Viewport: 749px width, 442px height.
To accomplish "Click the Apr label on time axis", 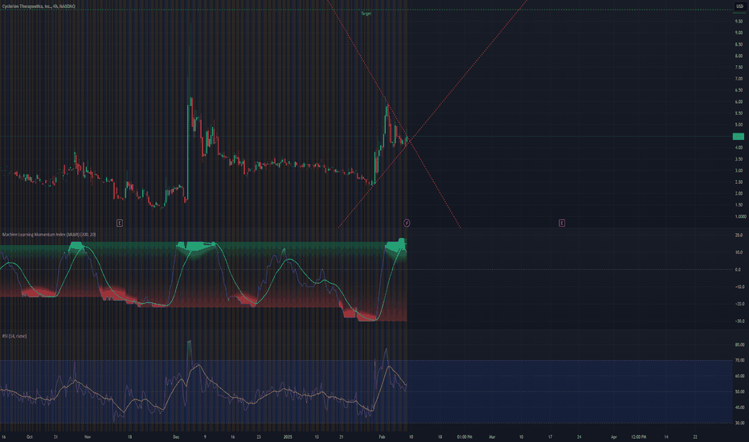I will point(614,436).
